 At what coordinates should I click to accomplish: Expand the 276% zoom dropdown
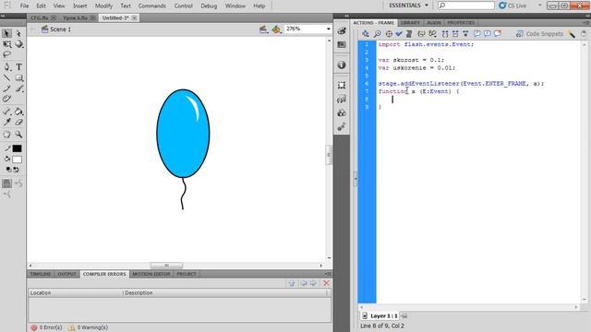point(329,29)
